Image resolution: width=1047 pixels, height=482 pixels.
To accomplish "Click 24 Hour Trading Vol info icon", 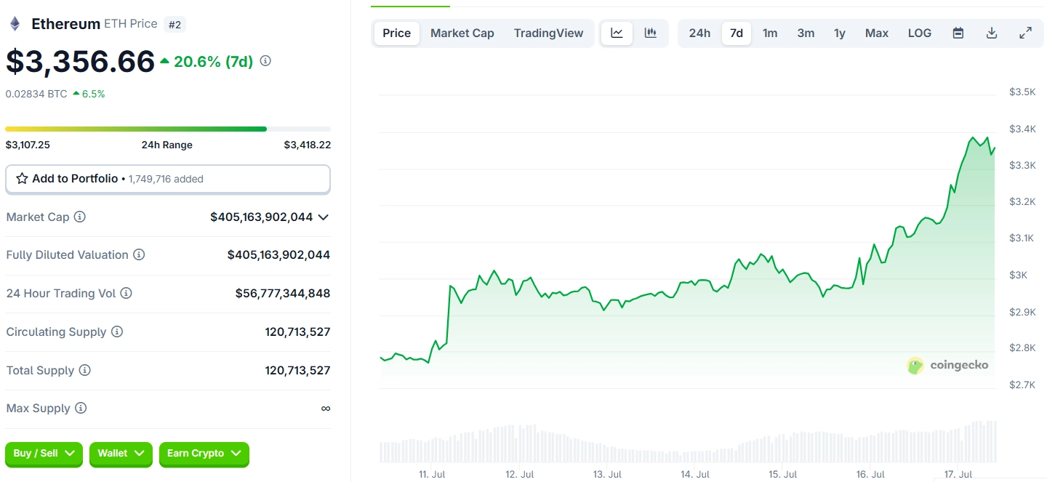I will point(126,294).
